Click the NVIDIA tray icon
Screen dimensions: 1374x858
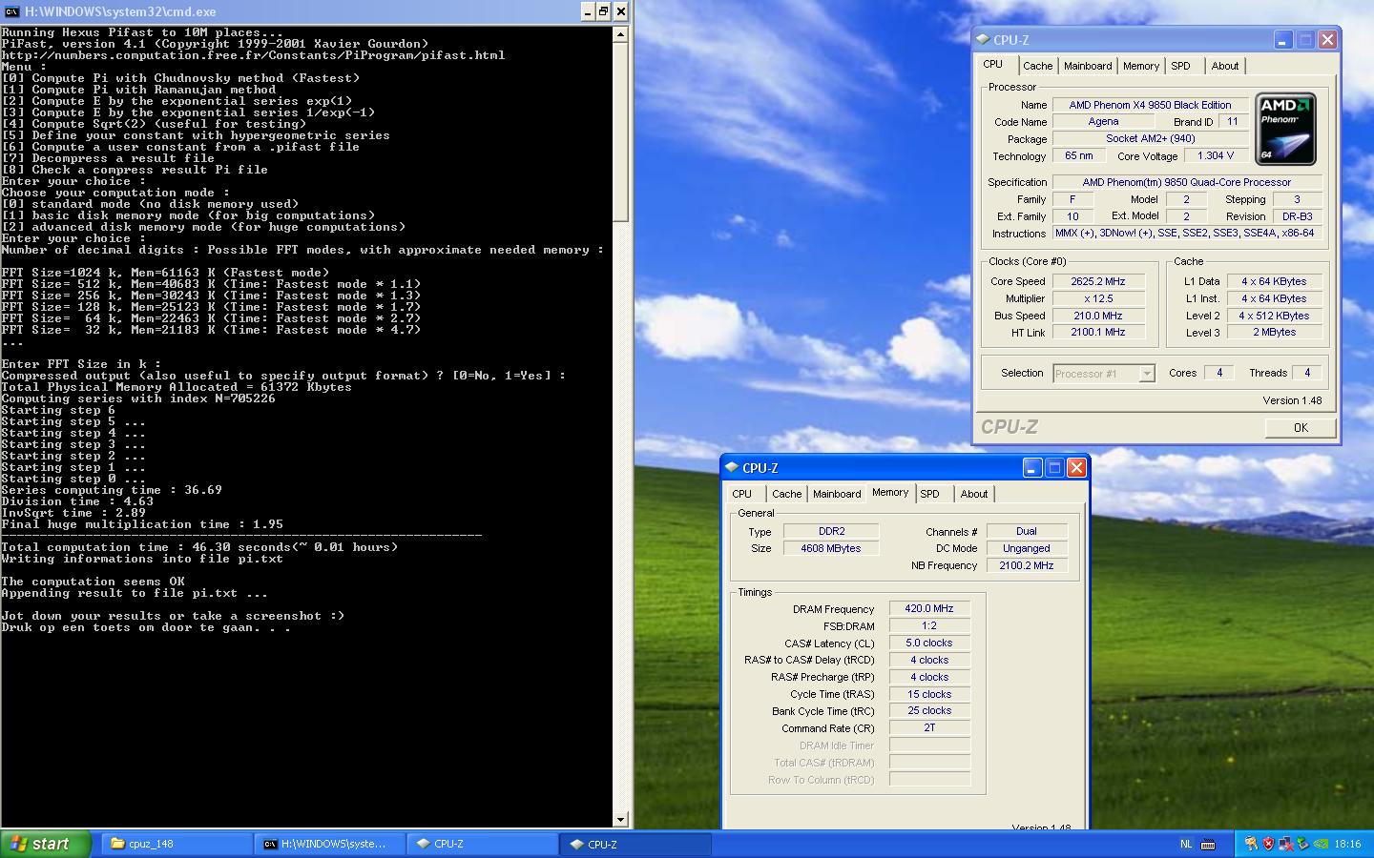tap(1321, 844)
